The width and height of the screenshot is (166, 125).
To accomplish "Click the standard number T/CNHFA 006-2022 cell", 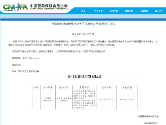I will click(48, 99).
